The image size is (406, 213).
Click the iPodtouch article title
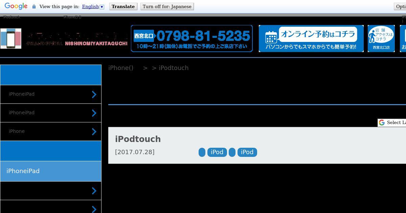click(x=138, y=139)
